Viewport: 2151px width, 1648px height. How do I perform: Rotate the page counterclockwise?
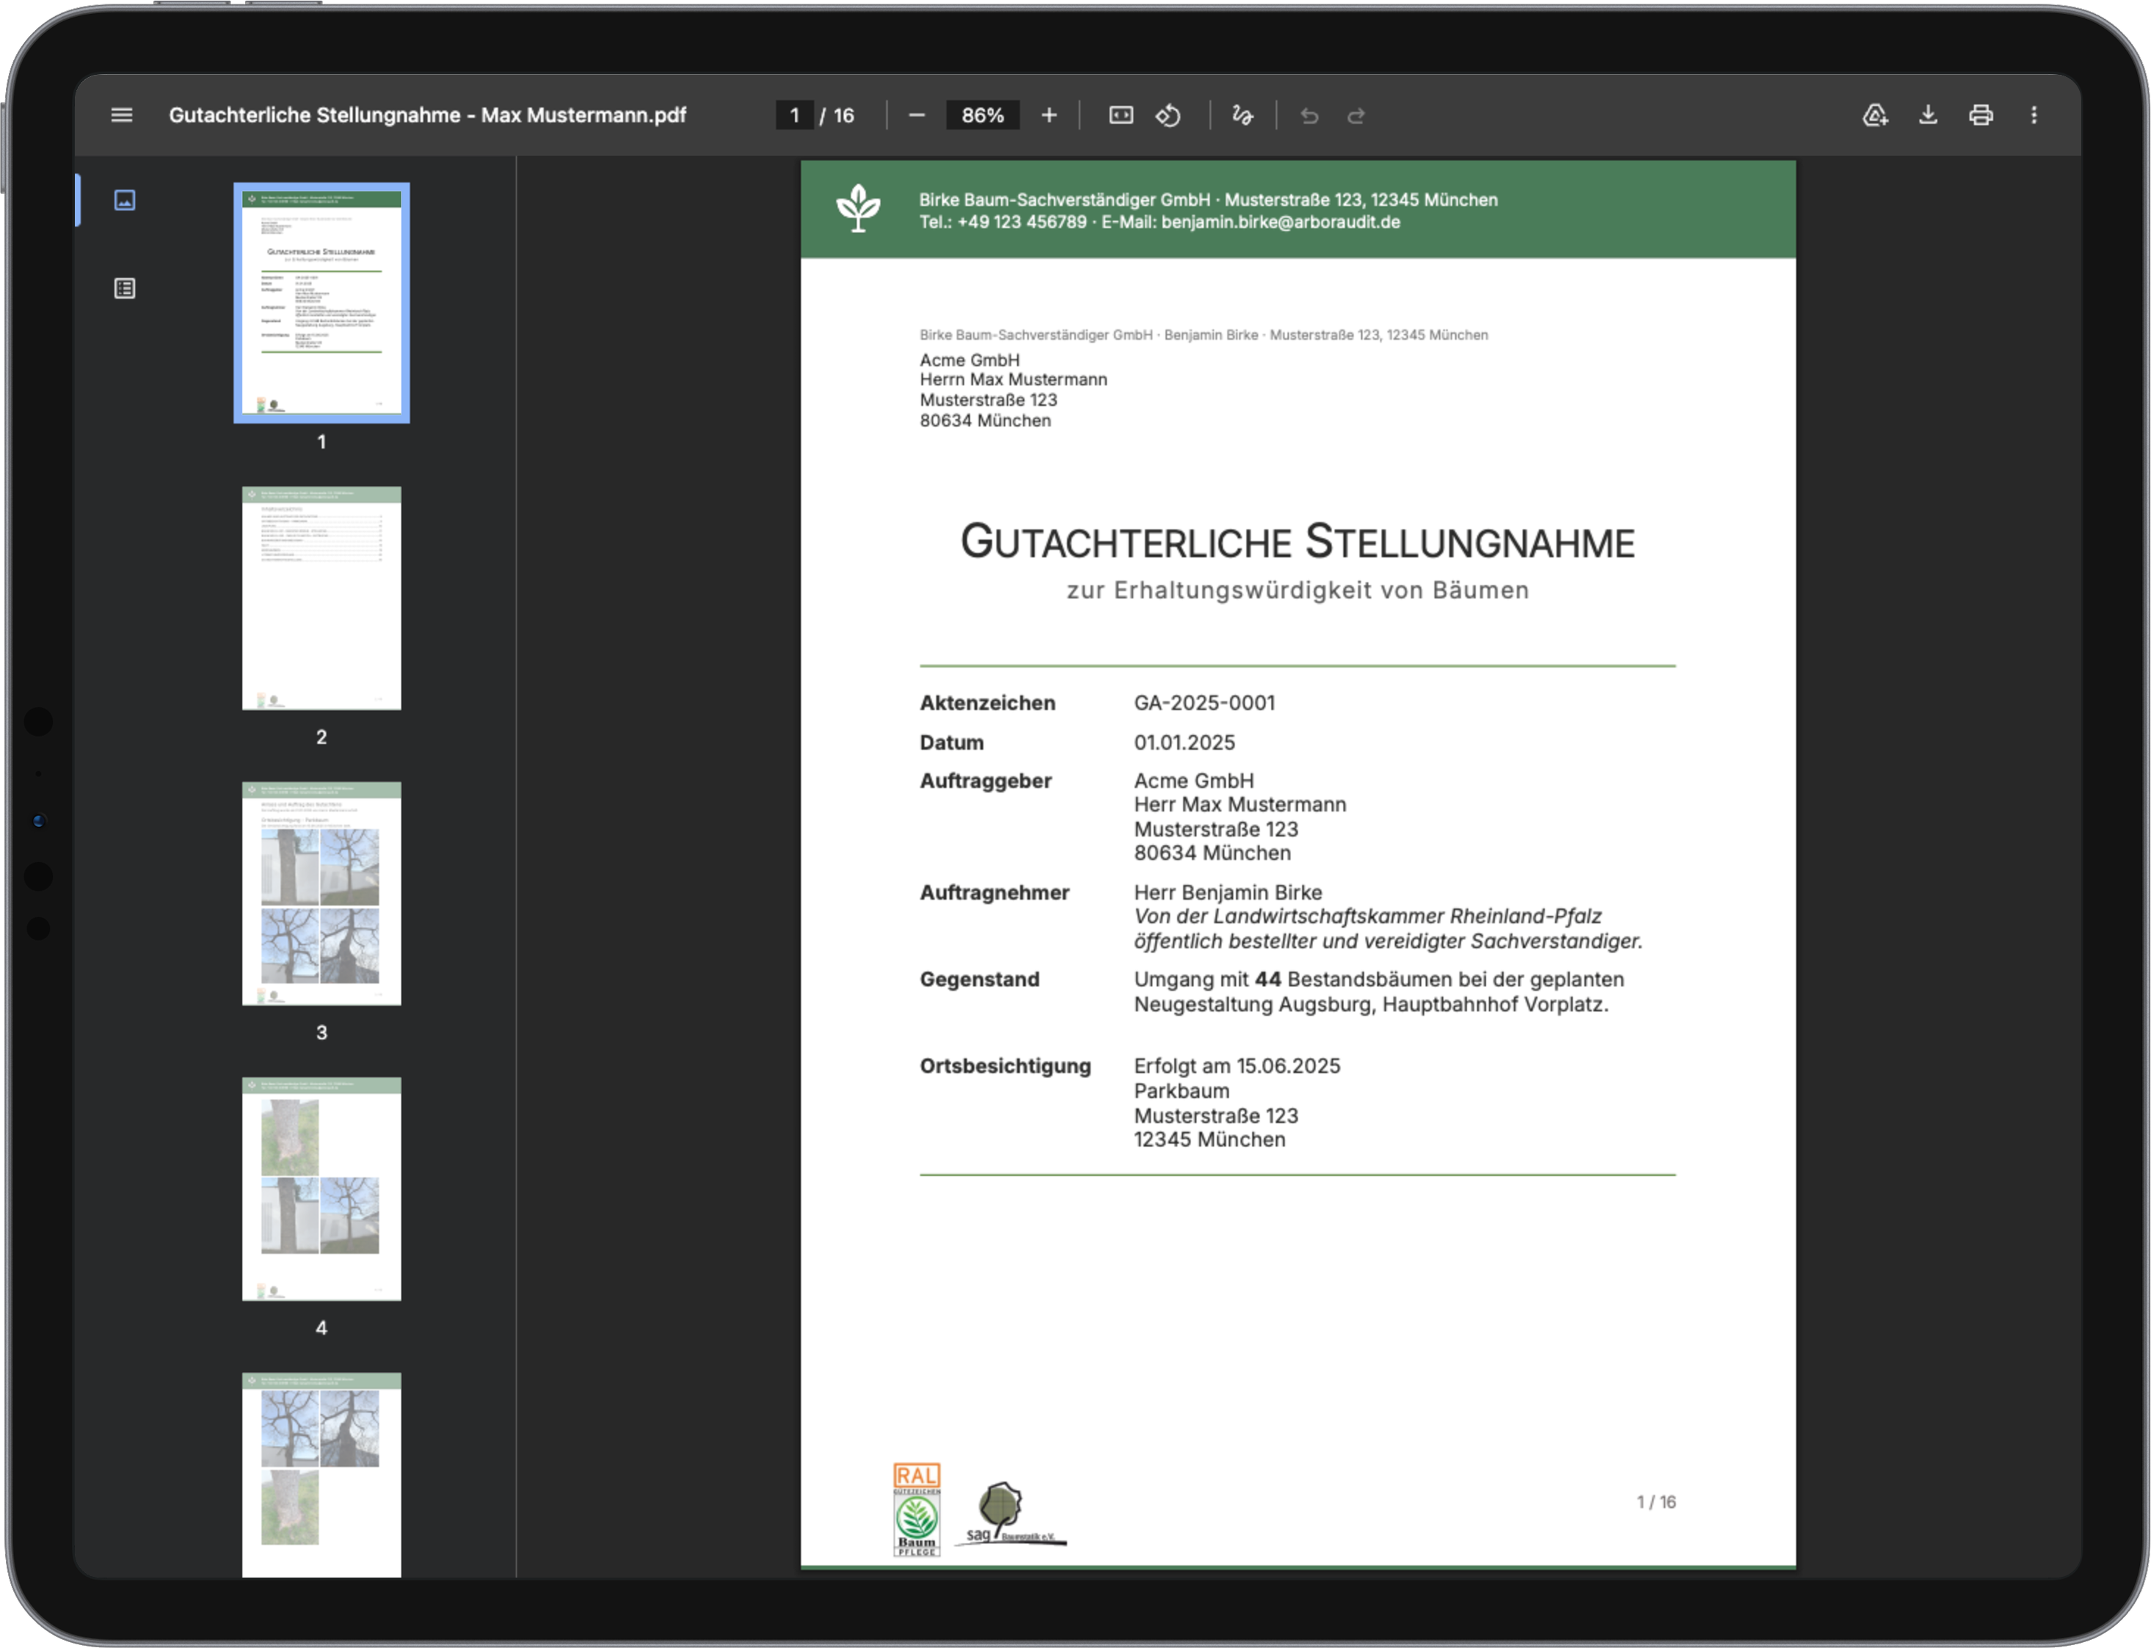[1168, 114]
